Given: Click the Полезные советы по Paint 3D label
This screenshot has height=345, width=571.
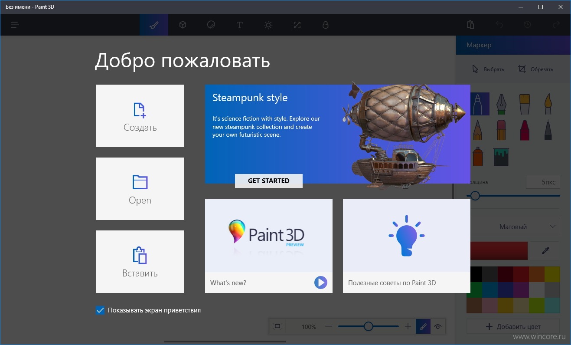Looking at the screenshot, I should click(392, 283).
